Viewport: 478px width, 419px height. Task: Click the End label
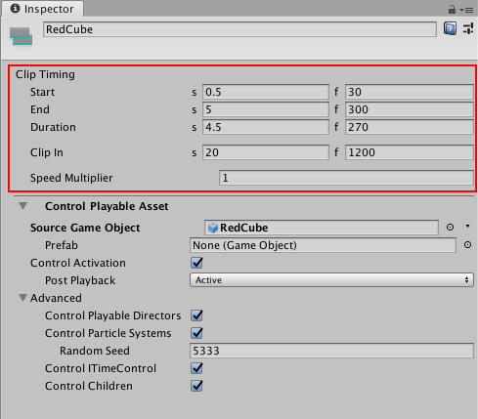pos(40,109)
